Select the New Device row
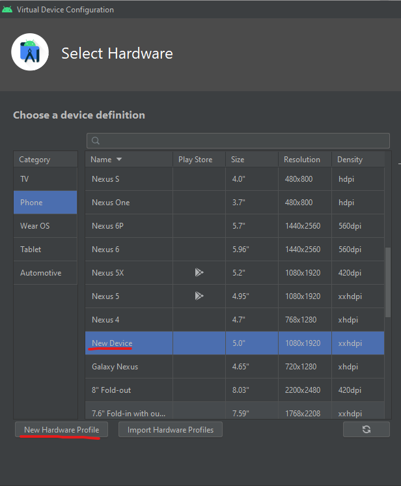 click(235, 343)
